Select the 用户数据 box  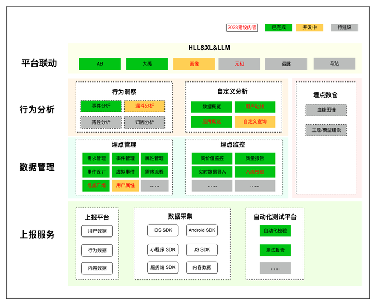[97, 231]
